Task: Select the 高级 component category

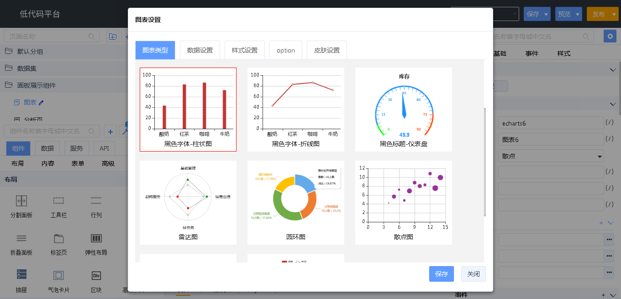Action: click(x=108, y=163)
